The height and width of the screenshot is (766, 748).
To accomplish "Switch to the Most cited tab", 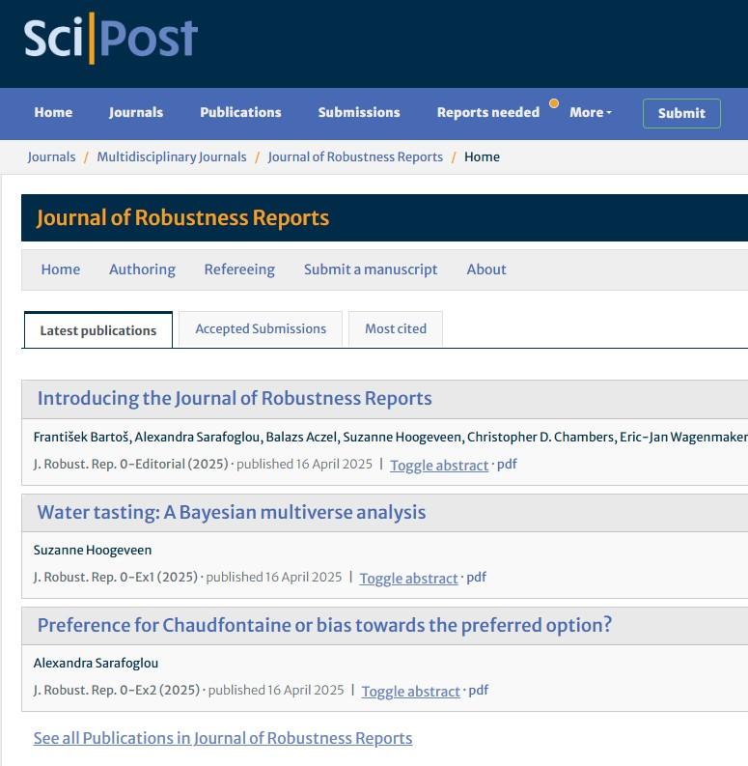I will pos(396,328).
